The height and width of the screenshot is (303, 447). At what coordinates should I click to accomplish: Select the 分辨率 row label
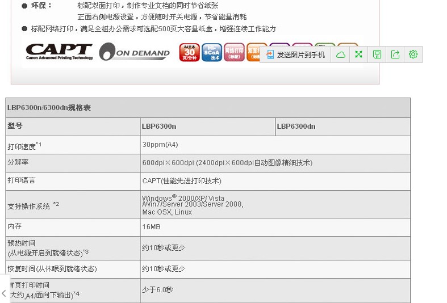18,162
